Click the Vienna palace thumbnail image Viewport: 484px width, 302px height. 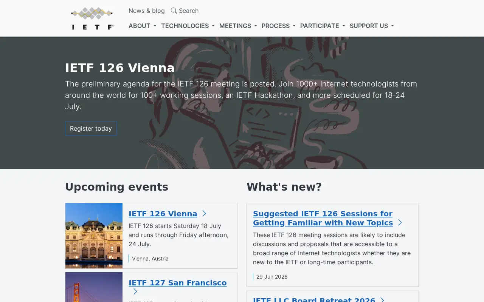(x=94, y=236)
